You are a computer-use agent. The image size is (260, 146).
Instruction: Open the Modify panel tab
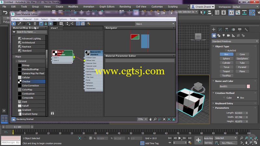pyautogui.click(x=220, y=30)
